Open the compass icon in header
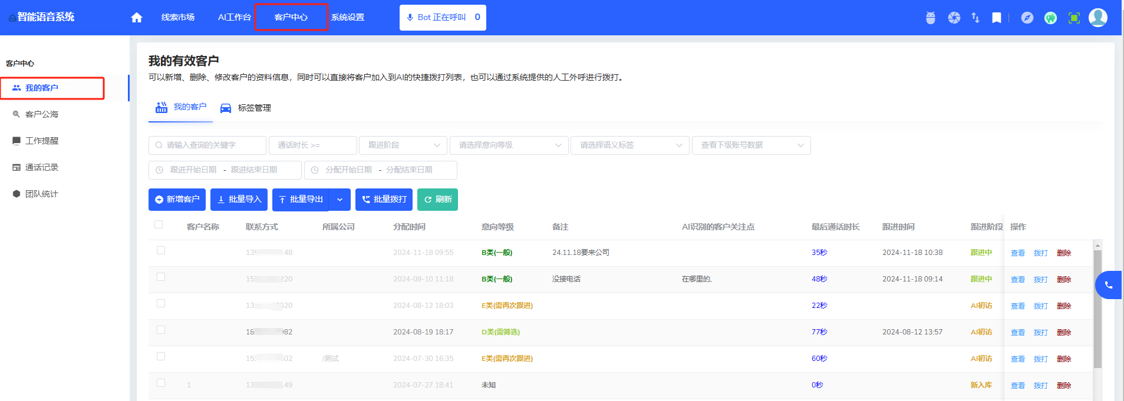Viewport: 1124px width, 401px height. pos(1027,18)
